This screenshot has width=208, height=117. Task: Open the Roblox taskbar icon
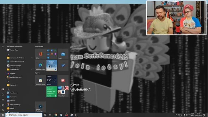tap(71, 115)
